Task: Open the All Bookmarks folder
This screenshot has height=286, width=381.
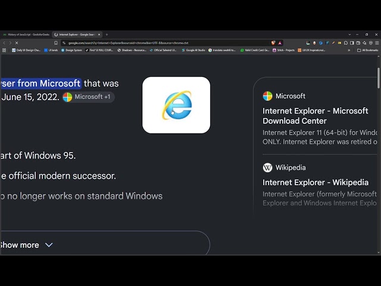Action: tap(368, 50)
